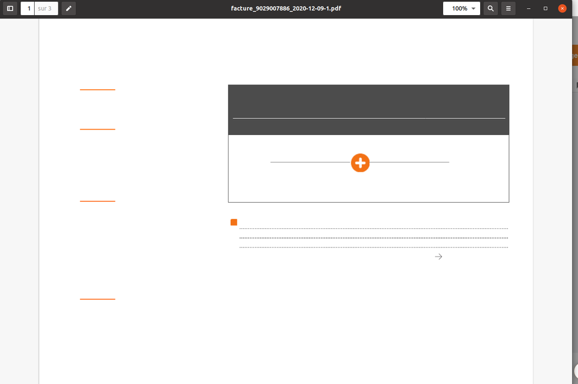Maximize the document viewer window
This screenshot has height=384, width=578.
tap(546, 9)
